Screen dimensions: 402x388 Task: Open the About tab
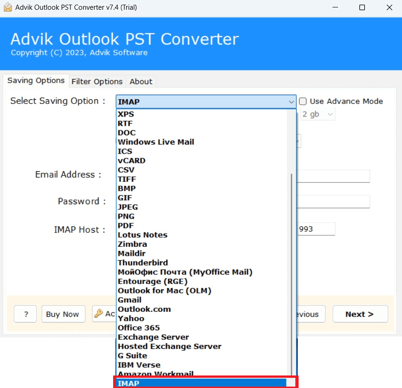(x=141, y=82)
